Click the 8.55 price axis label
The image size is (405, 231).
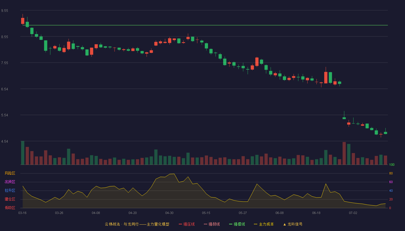[5, 37]
